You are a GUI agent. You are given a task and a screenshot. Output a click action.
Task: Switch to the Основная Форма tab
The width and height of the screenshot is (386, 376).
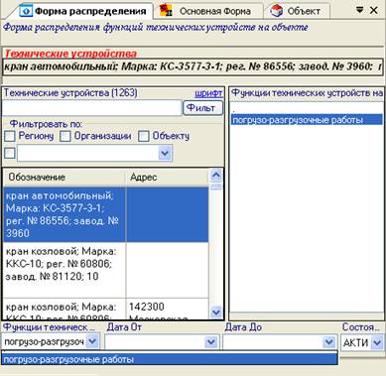[209, 11]
